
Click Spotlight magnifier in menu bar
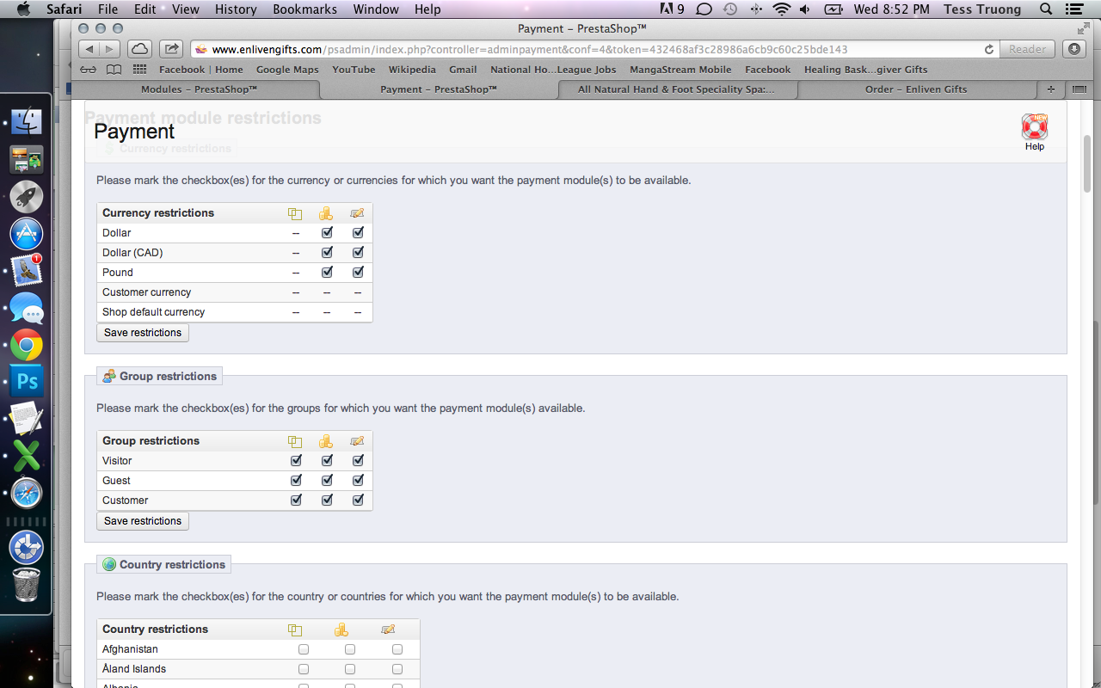click(x=1046, y=9)
